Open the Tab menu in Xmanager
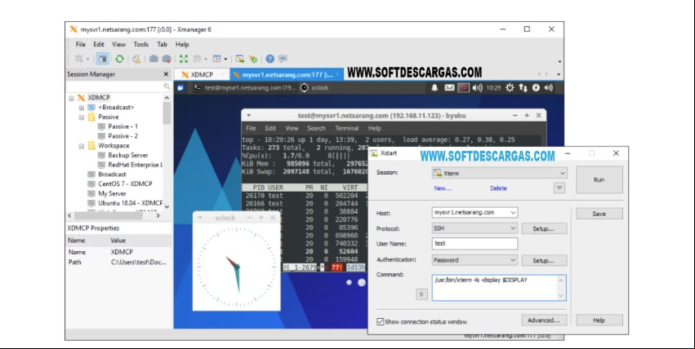Viewport: 695px width, 349px height. click(x=162, y=44)
